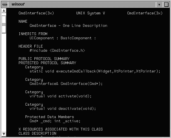
Task: Click the PUBLIC PROTOCOL SUMMARY heading
Action: pos(44,59)
